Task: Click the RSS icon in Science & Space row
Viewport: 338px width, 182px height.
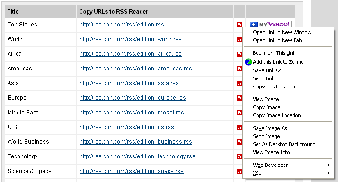Action: (239, 171)
